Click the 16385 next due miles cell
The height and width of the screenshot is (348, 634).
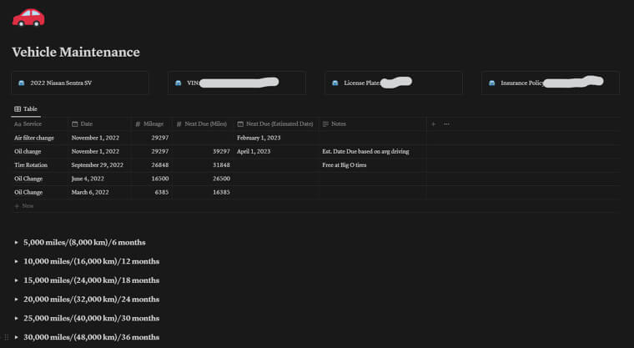click(203, 192)
